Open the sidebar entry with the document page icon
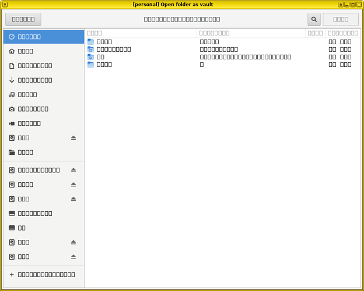364x291 pixels. (x=44, y=66)
